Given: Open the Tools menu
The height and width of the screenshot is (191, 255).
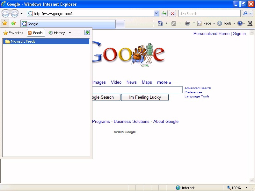Looking at the screenshot, I should pos(226,23).
